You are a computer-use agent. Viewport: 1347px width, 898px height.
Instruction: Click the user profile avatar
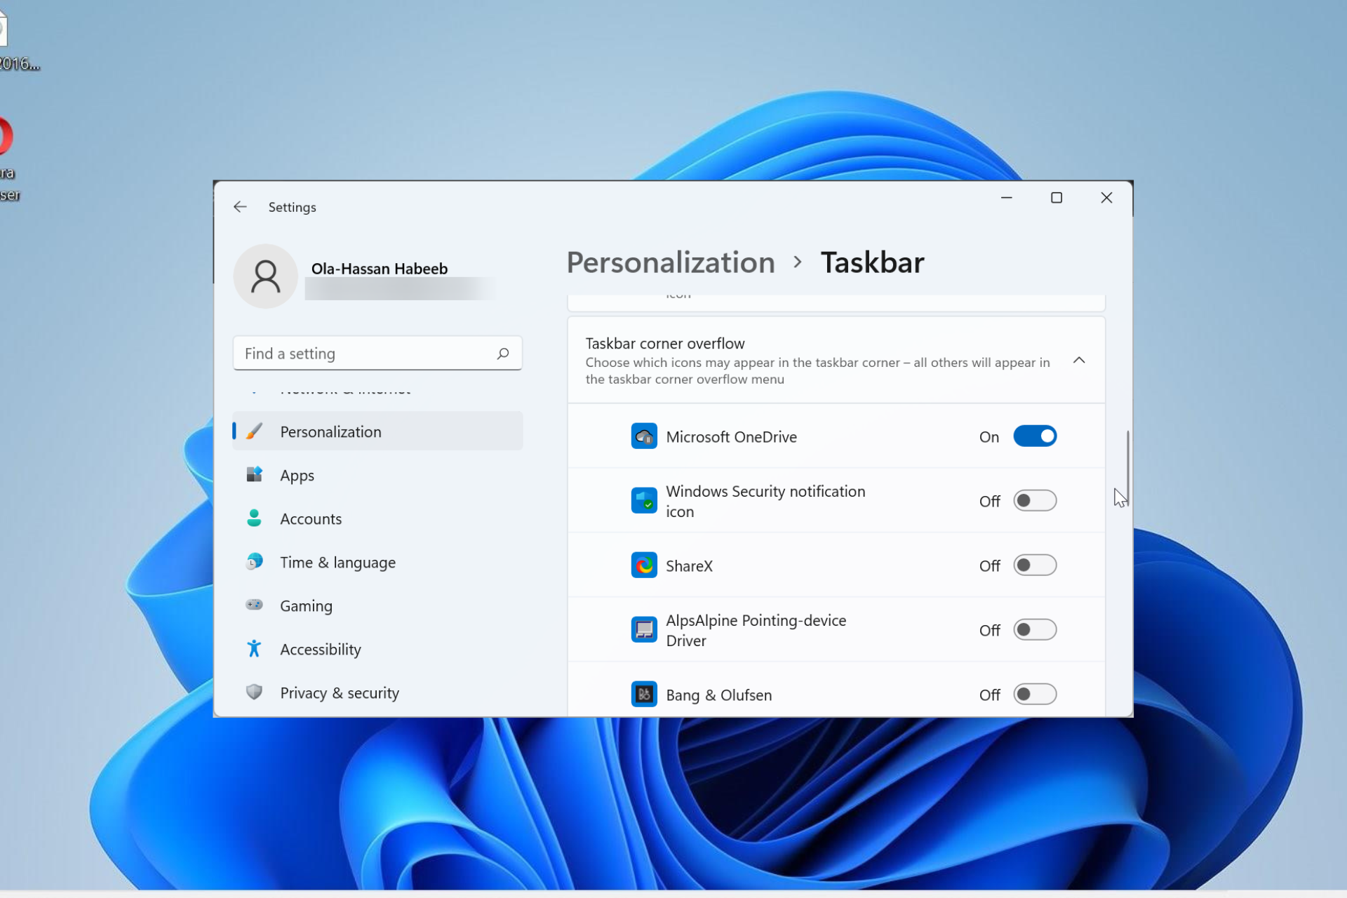click(x=265, y=276)
